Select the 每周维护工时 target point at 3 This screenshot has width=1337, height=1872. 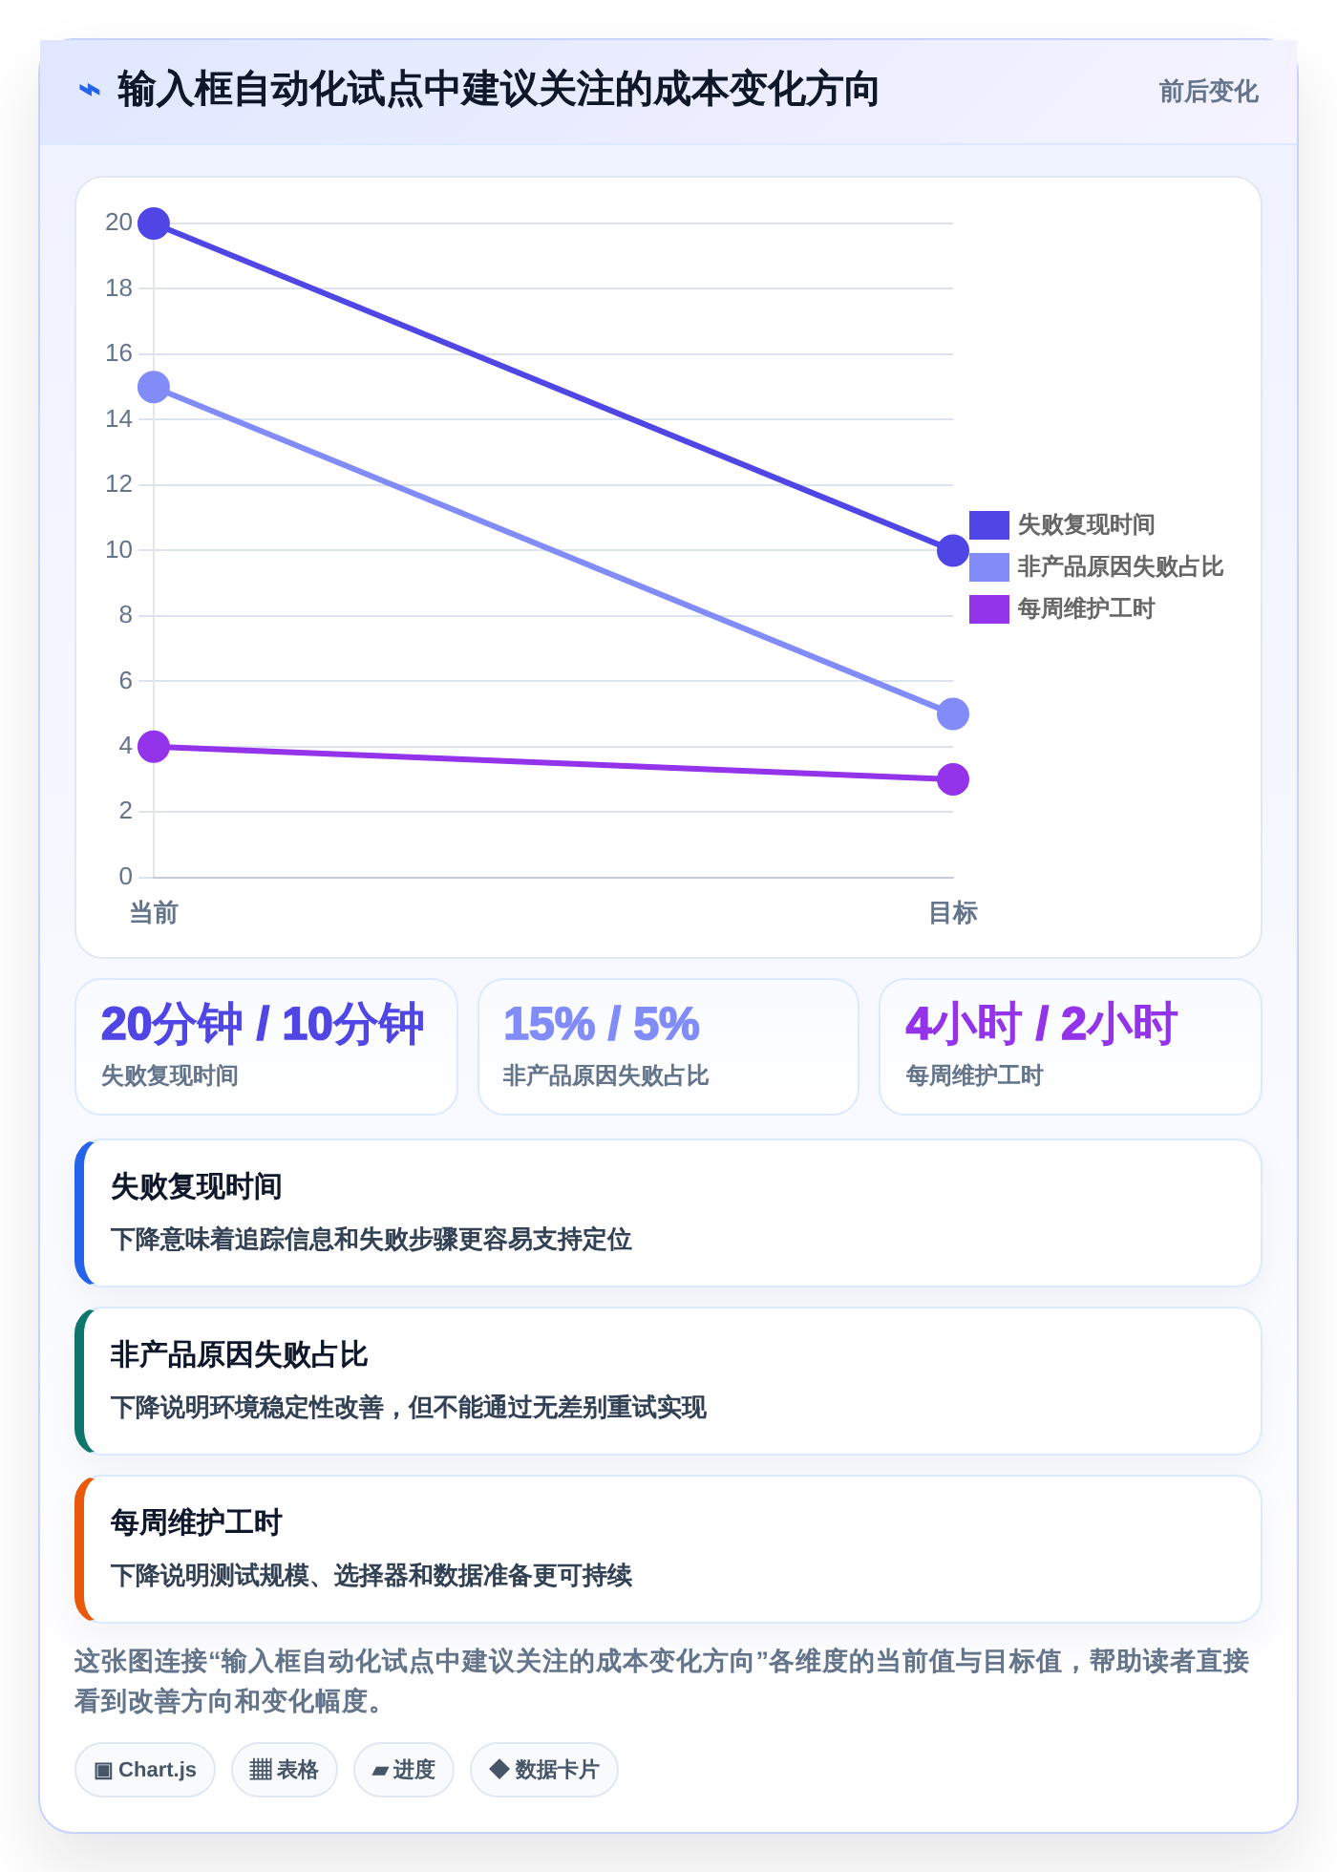[952, 779]
